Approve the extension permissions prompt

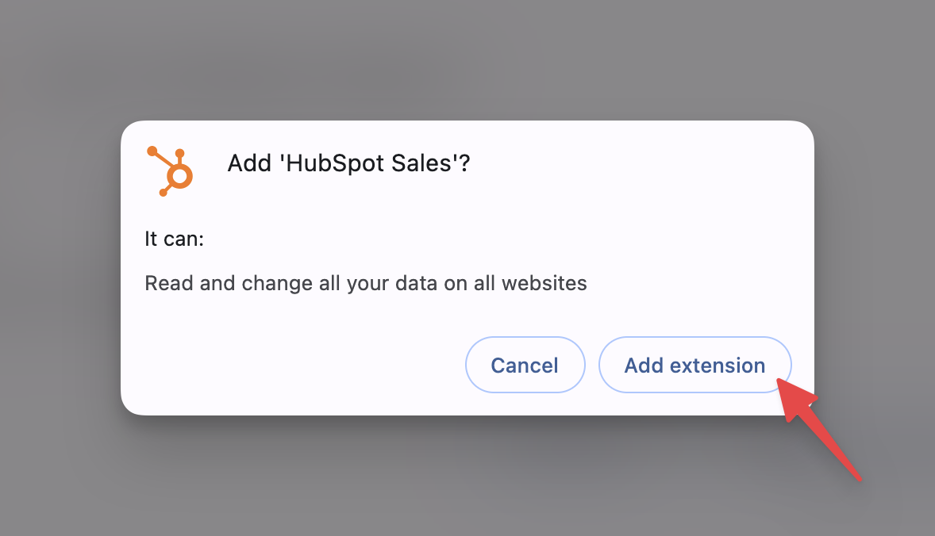tap(695, 365)
